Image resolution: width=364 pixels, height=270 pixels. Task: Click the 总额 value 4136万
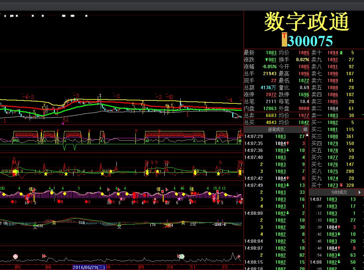[269, 87]
